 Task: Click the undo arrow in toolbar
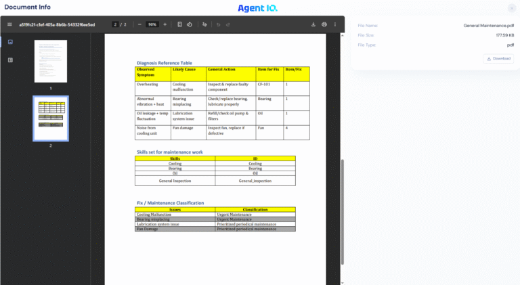point(218,24)
